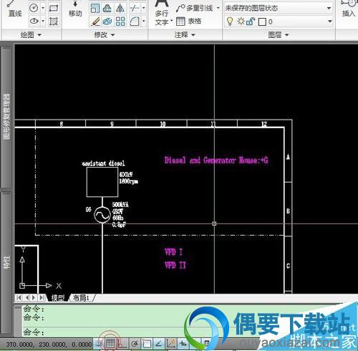Insert a Table (表格)

(189, 21)
